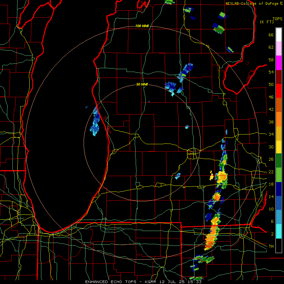Select the legend value "26"

(271, 159)
